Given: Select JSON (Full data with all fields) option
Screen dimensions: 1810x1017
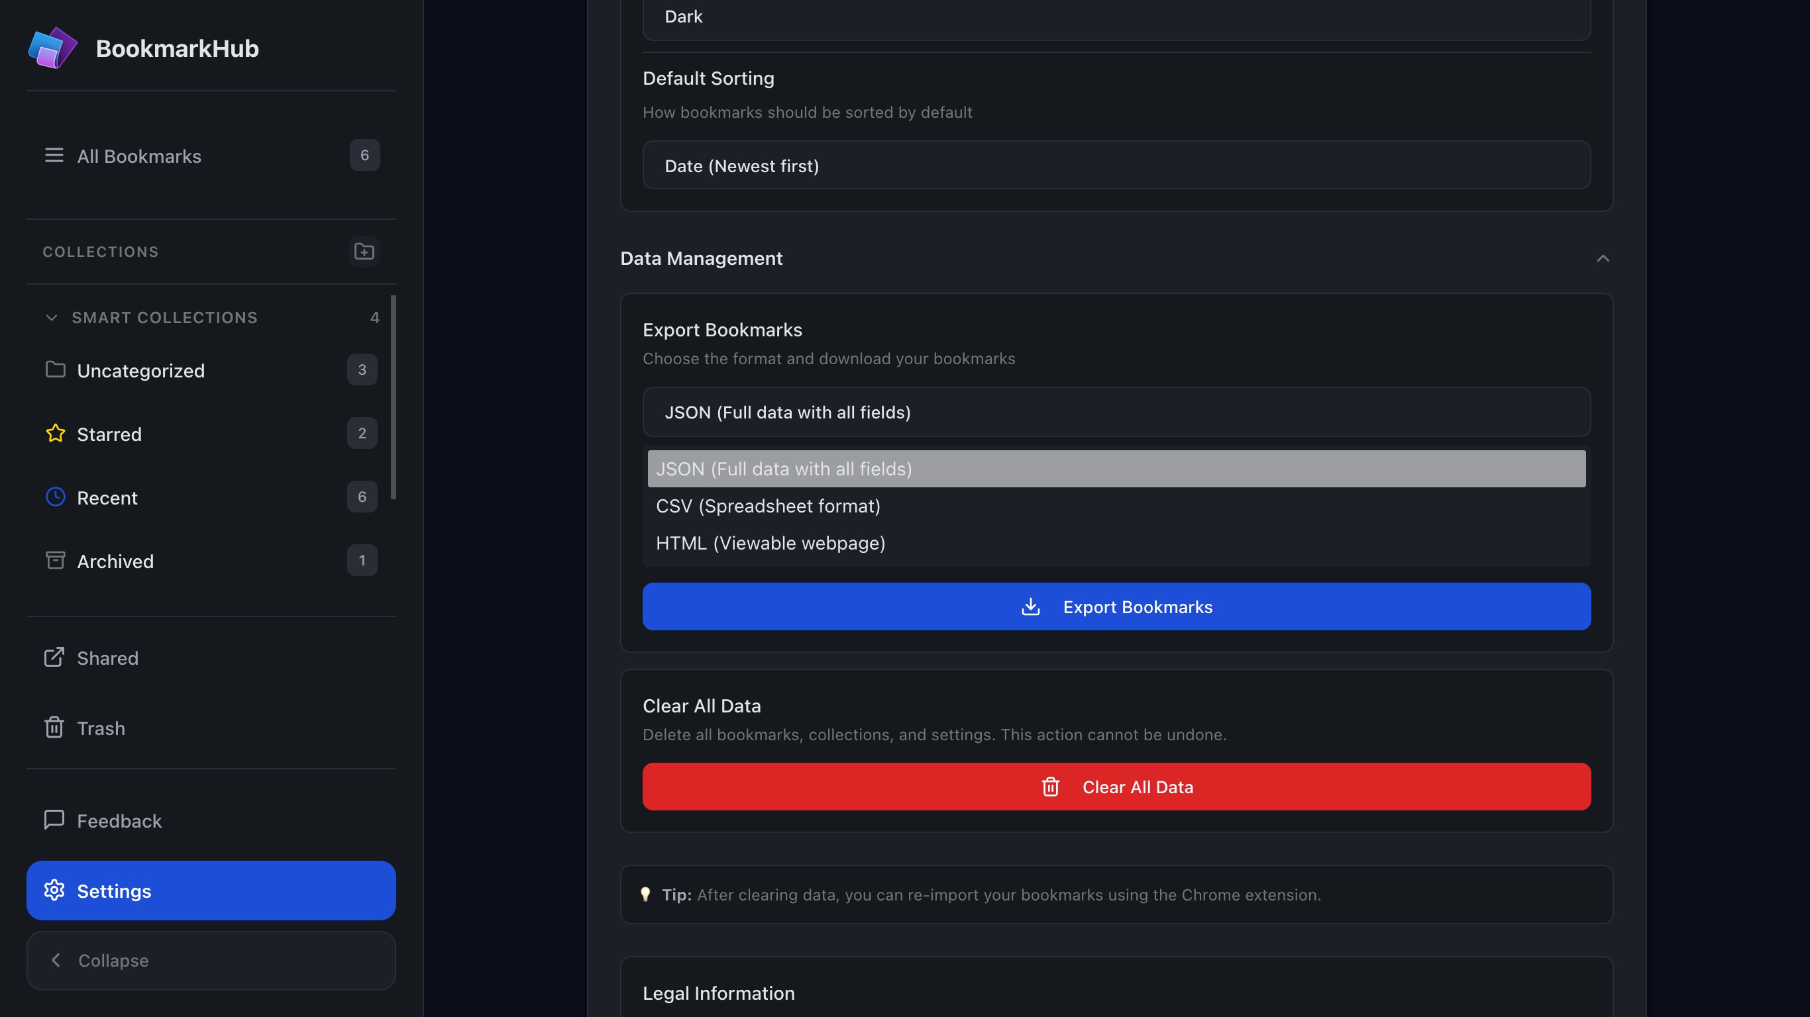Looking at the screenshot, I should [1116, 469].
